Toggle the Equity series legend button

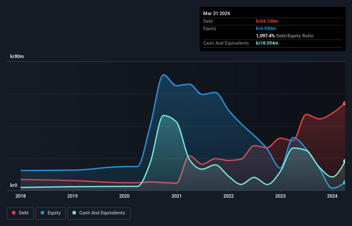tap(51, 213)
